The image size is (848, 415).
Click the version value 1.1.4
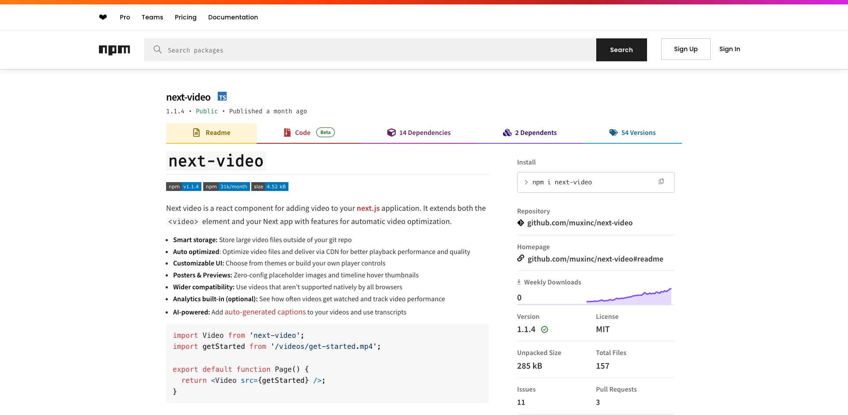[x=526, y=329]
